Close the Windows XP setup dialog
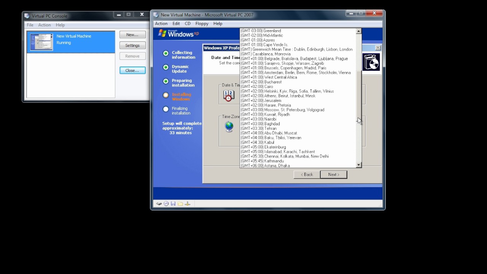Screen dimensions: 487x274 [x=378, y=48]
